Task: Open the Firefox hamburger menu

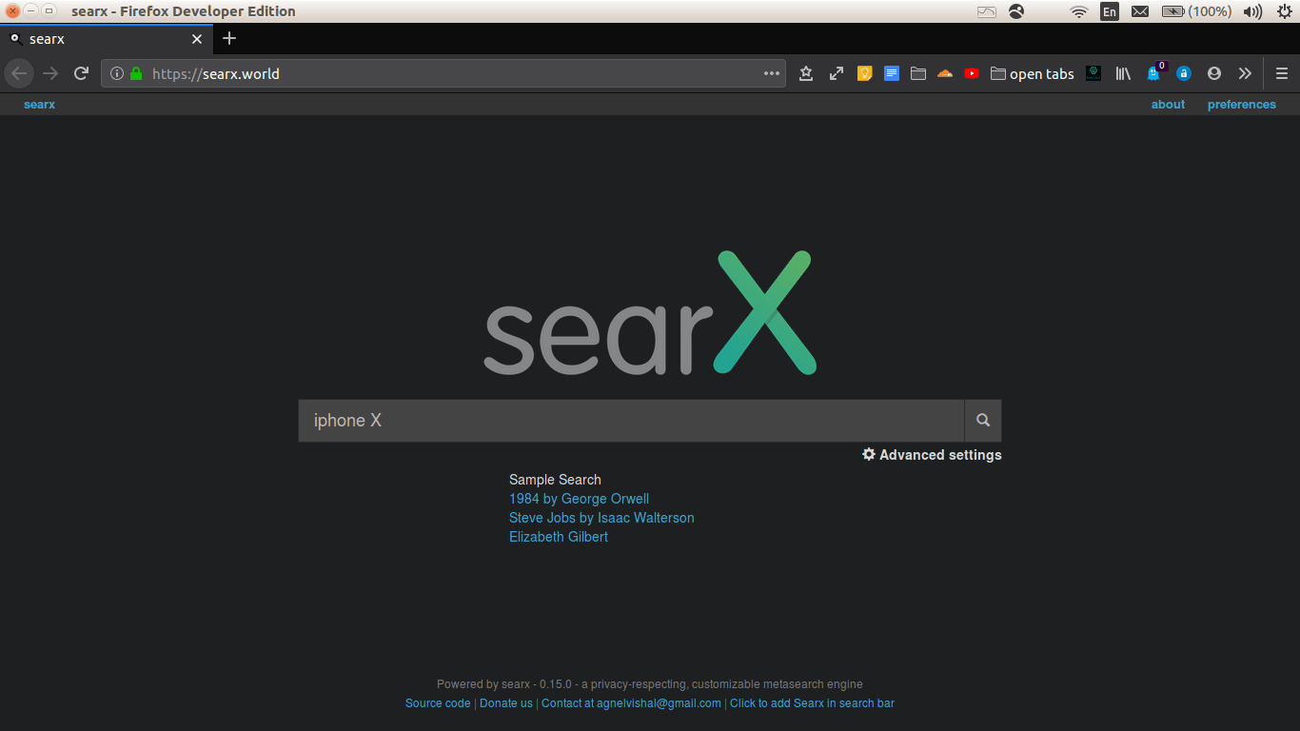Action: pos(1282,73)
